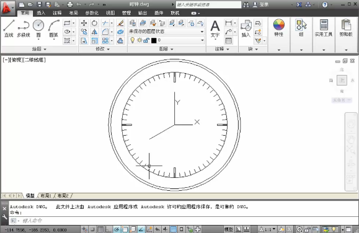This screenshot has height=233, width=359.
Task: Switch to the Output (输出) ribbon tab
Action: click(x=143, y=13)
